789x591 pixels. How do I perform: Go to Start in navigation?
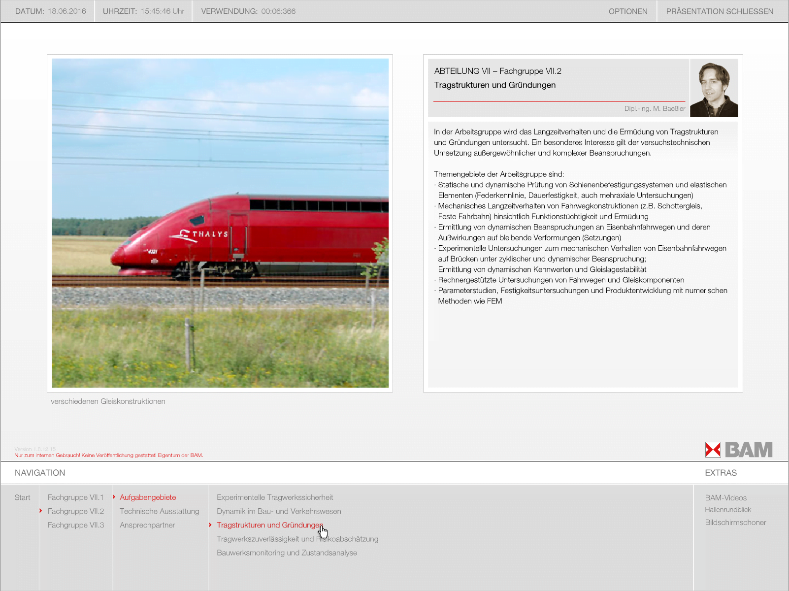(x=22, y=497)
